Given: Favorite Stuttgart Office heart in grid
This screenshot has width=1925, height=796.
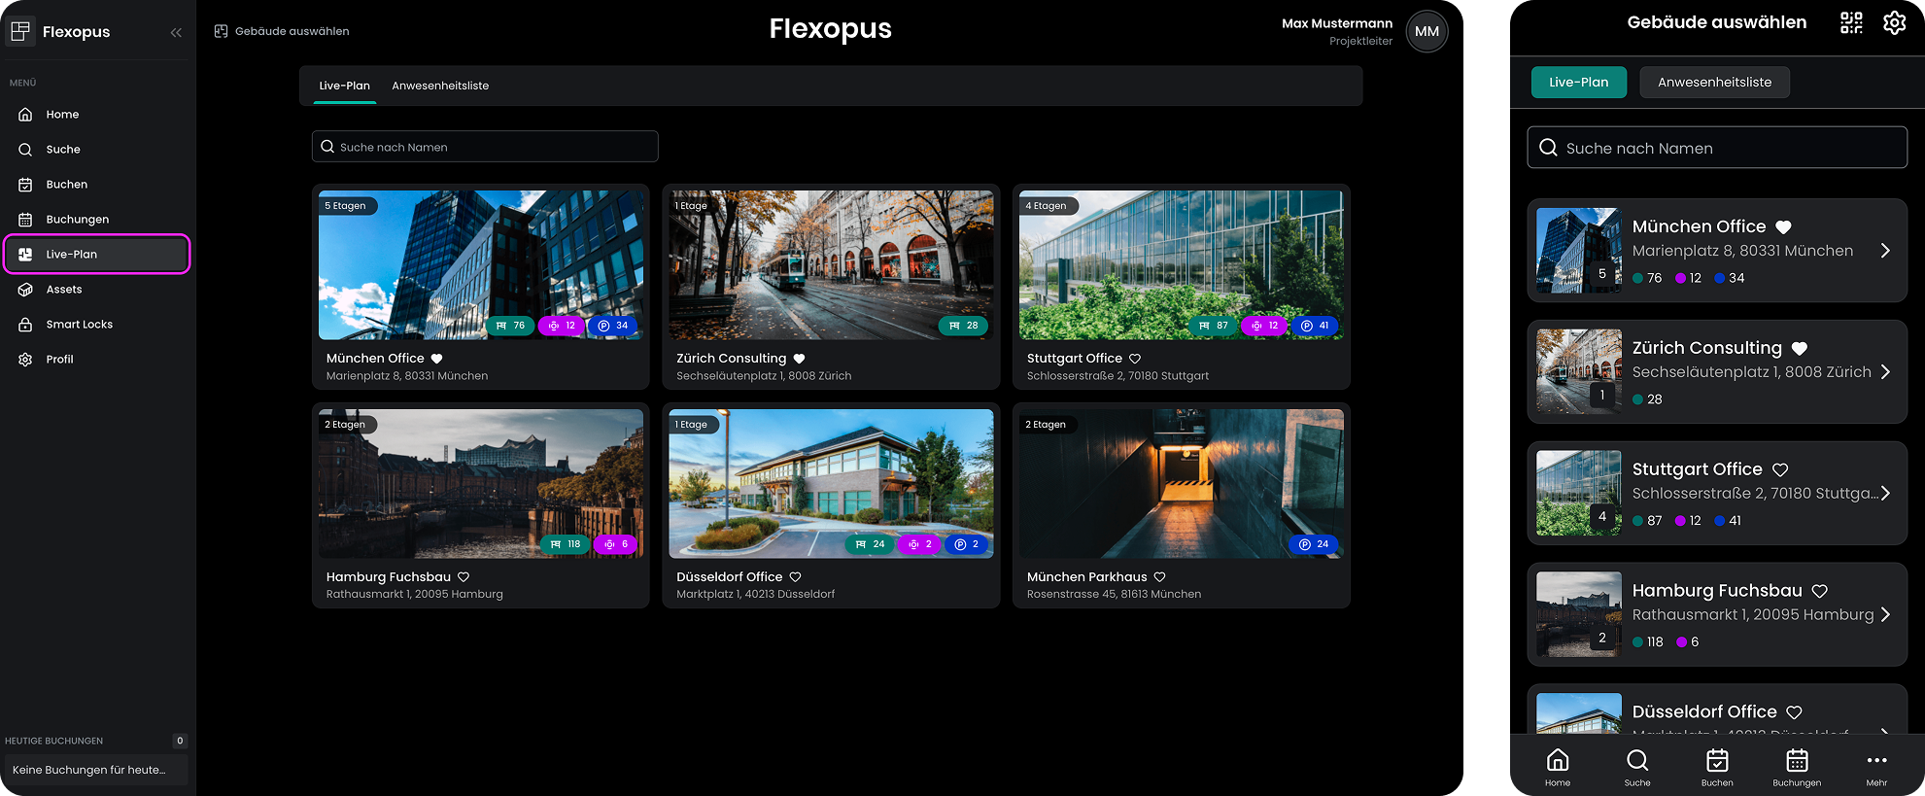Looking at the screenshot, I should click(1135, 359).
